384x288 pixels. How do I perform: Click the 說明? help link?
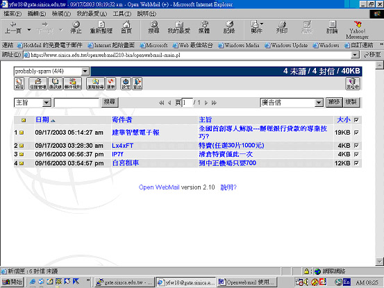228,187
